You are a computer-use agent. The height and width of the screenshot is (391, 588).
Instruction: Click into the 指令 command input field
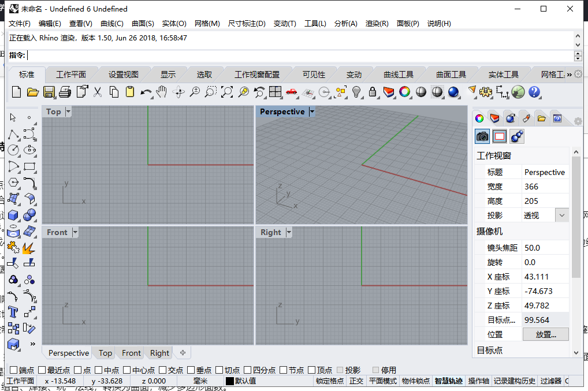300,55
